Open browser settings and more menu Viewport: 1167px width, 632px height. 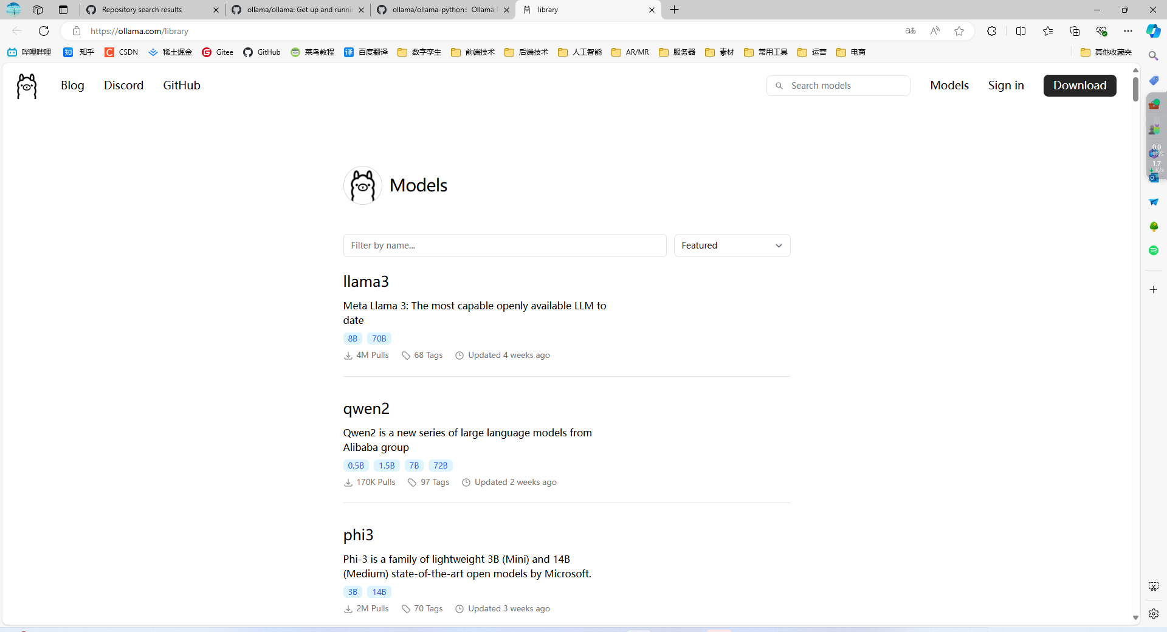click(x=1128, y=31)
